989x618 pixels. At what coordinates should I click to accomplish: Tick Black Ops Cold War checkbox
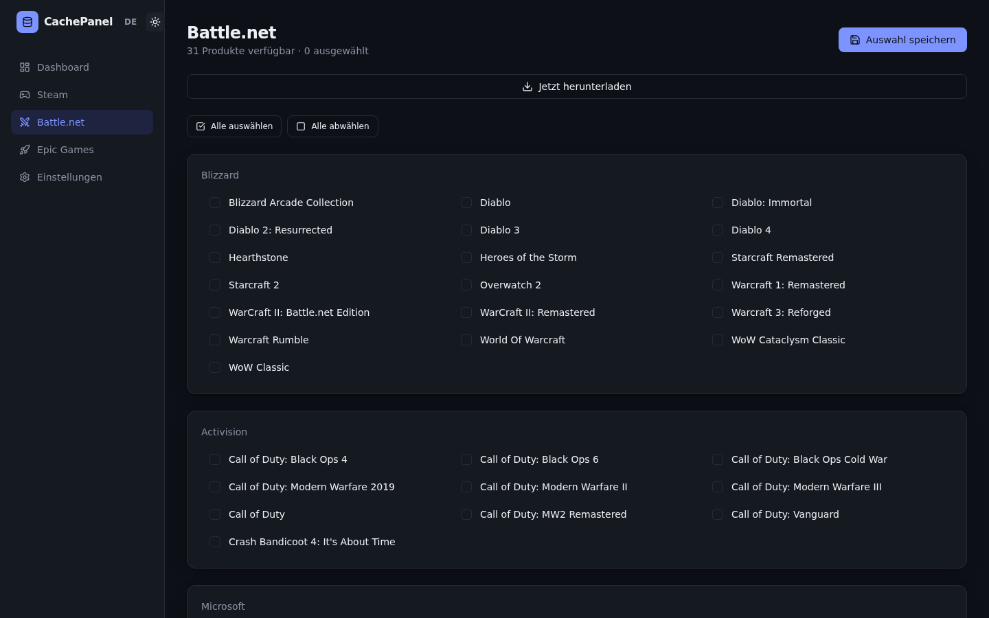(x=718, y=459)
